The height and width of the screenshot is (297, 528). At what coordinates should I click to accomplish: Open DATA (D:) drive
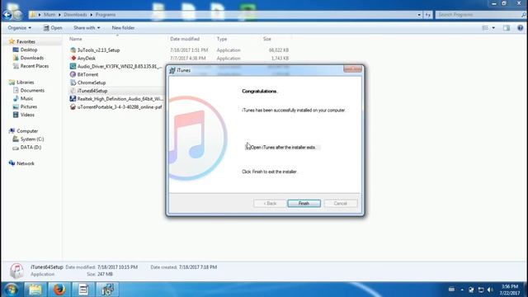[x=31, y=147]
